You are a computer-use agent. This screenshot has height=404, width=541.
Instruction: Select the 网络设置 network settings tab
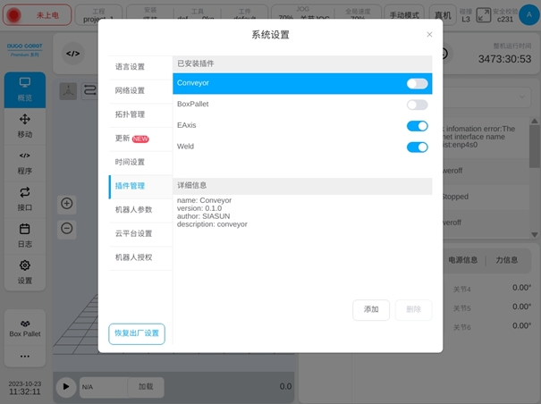tap(130, 90)
